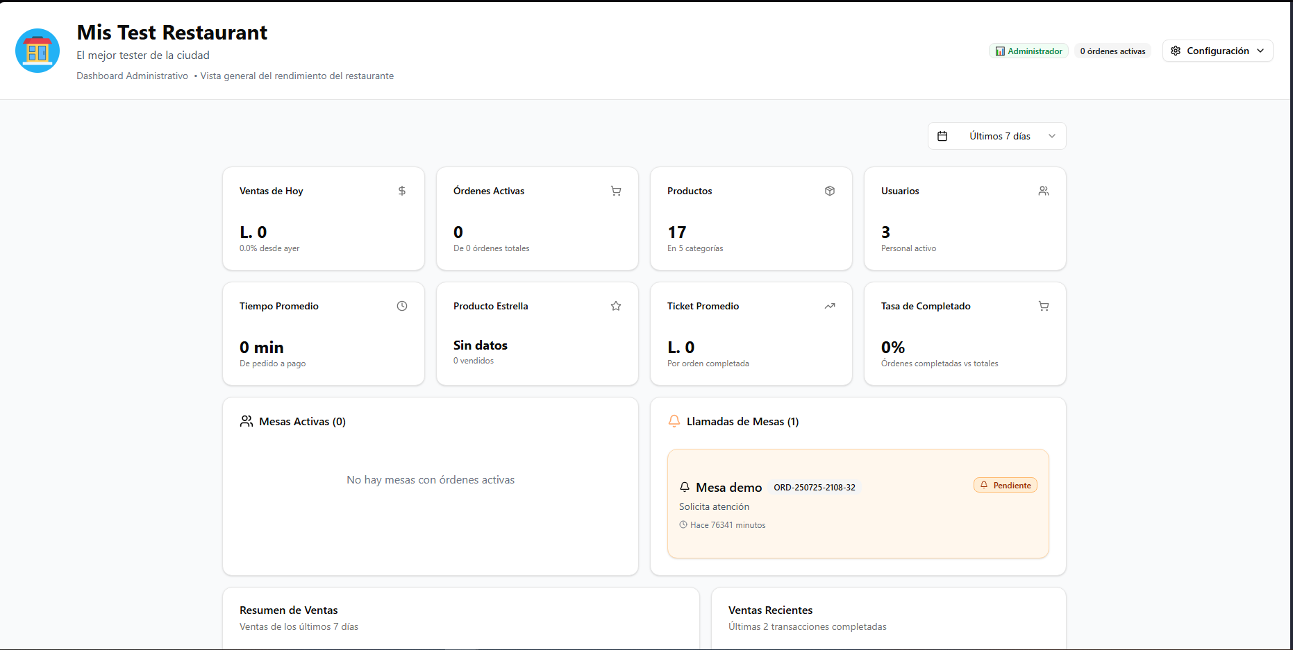1293x650 pixels.
Task: Click the calendar icon in date range selector
Action: (942, 136)
